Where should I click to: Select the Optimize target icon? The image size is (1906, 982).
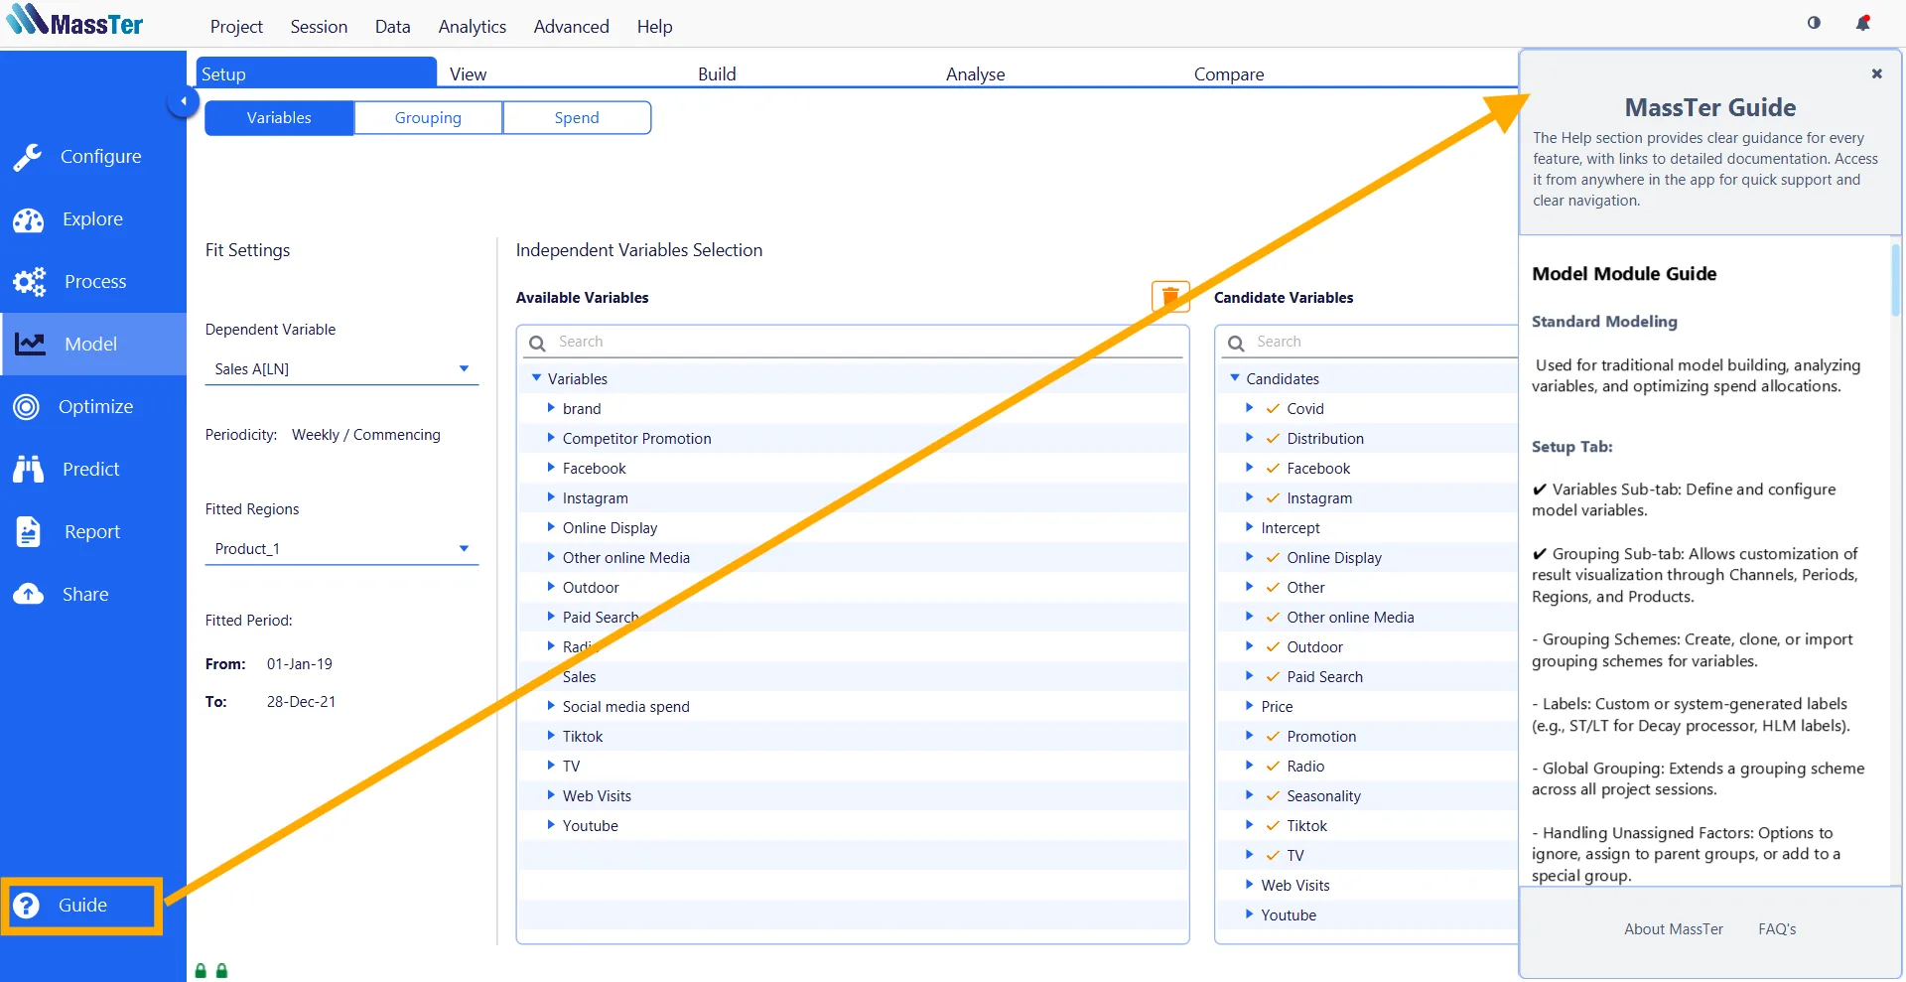click(x=27, y=407)
